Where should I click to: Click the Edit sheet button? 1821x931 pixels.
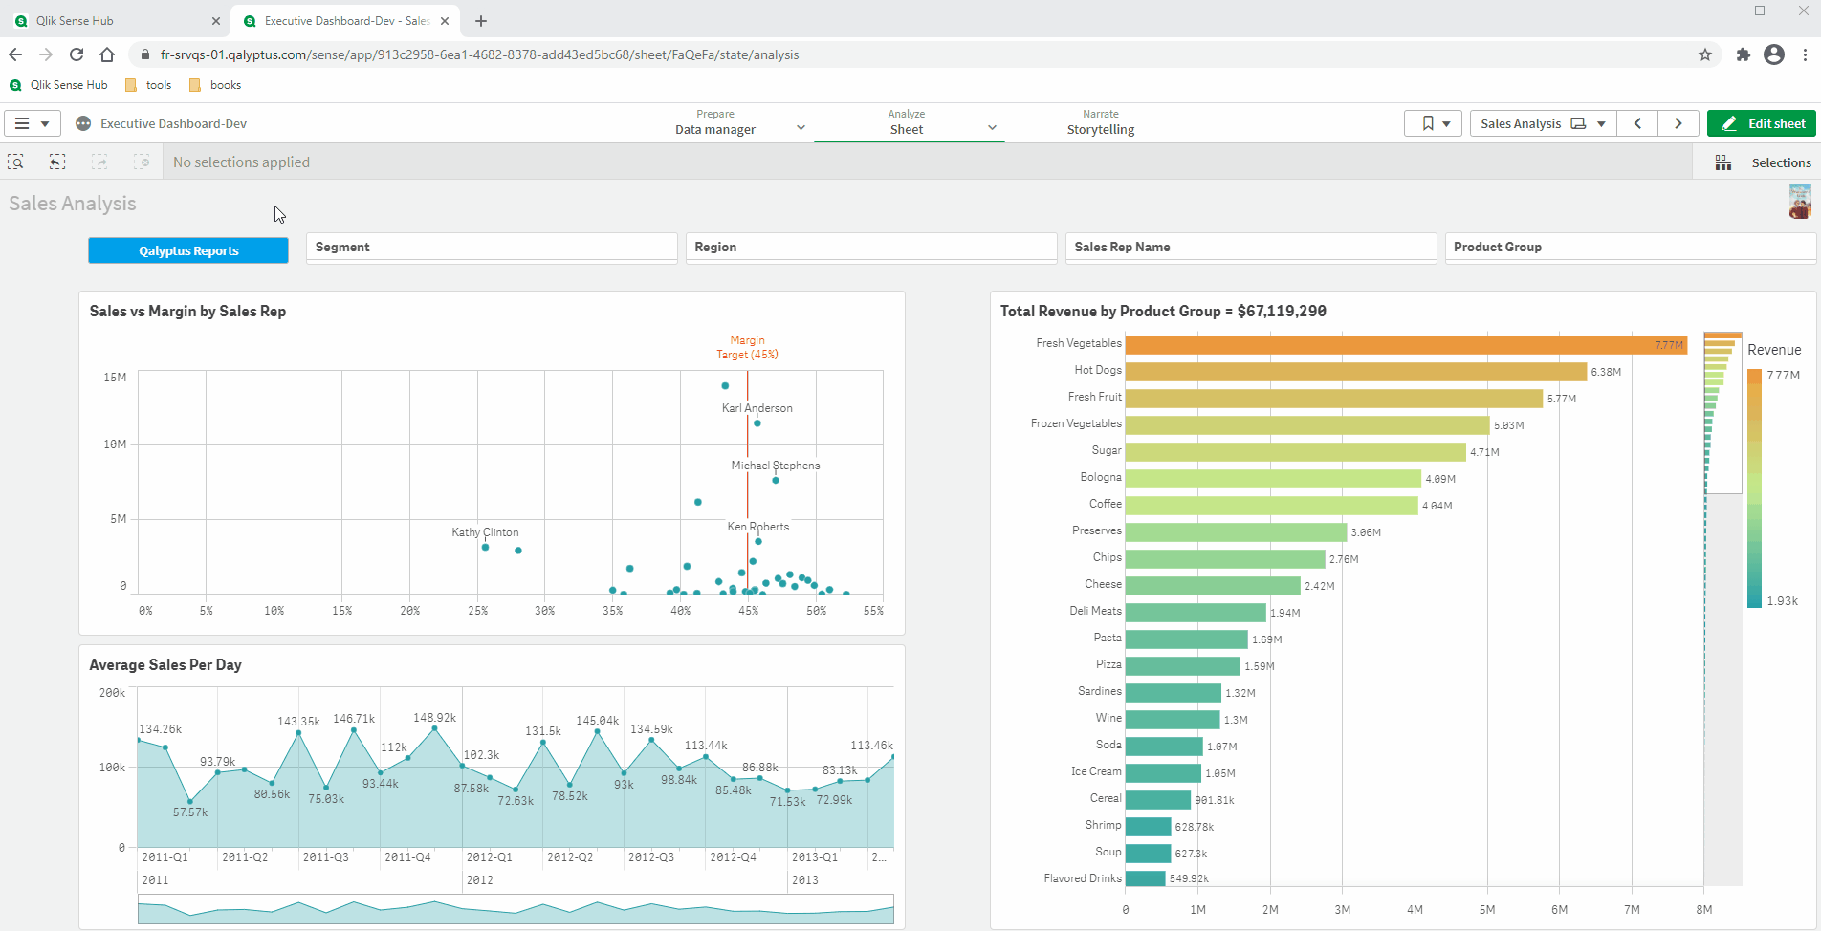tap(1762, 123)
